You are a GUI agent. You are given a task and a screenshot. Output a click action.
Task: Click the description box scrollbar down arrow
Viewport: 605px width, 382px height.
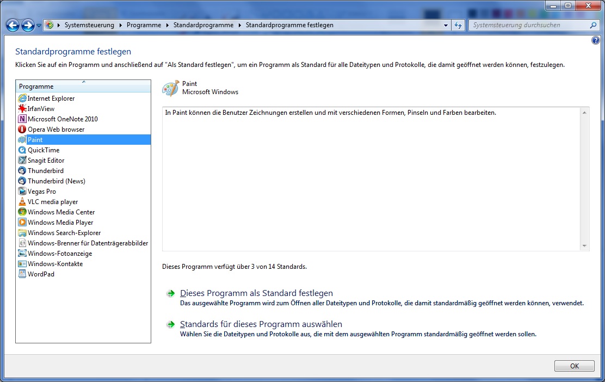point(585,246)
